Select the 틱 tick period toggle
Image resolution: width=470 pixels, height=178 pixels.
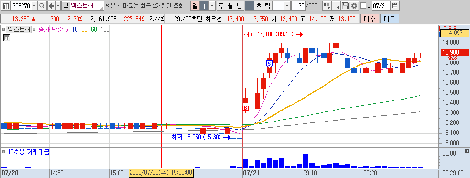click(x=267, y=6)
